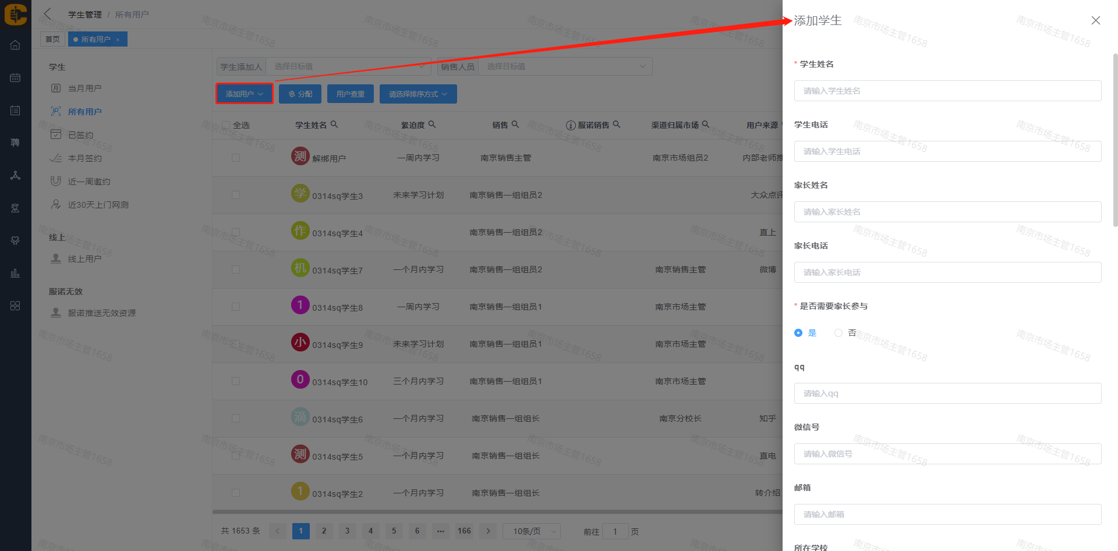Tick the checkbox for row 0314sq学生3
This screenshot has width=1118, height=551.
point(236,195)
